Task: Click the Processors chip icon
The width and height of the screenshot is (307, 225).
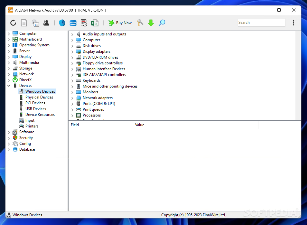Action: [x=79, y=115]
